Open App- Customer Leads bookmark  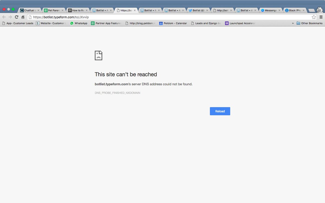[18, 23]
